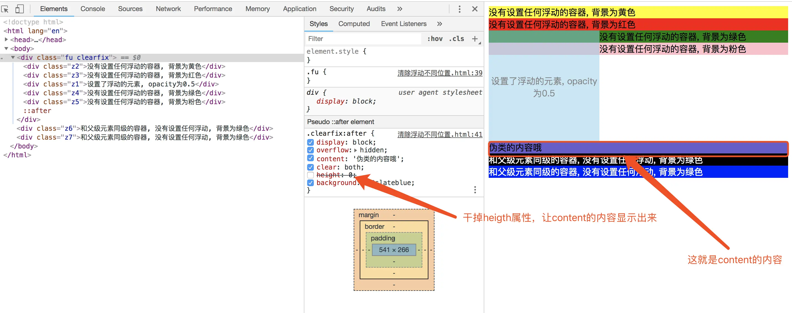Uncheck the display: block property
This screenshot has height=313, width=792.
pyautogui.click(x=310, y=142)
